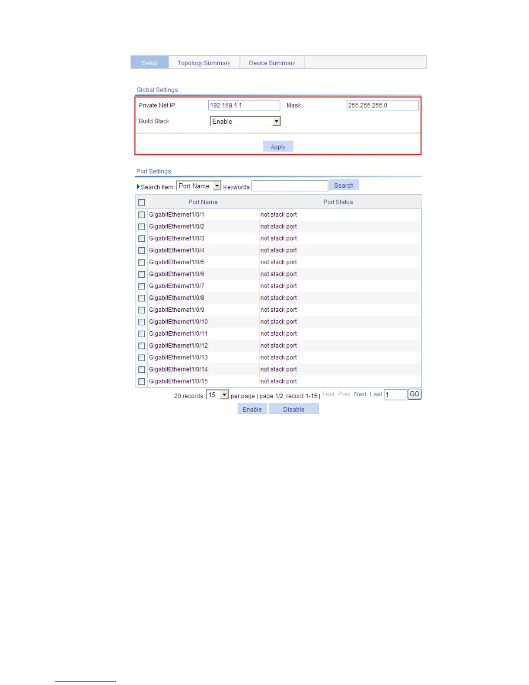
Task: Check GigabitEthernet1/0/3 checkbox
Action: coord(141,239)
